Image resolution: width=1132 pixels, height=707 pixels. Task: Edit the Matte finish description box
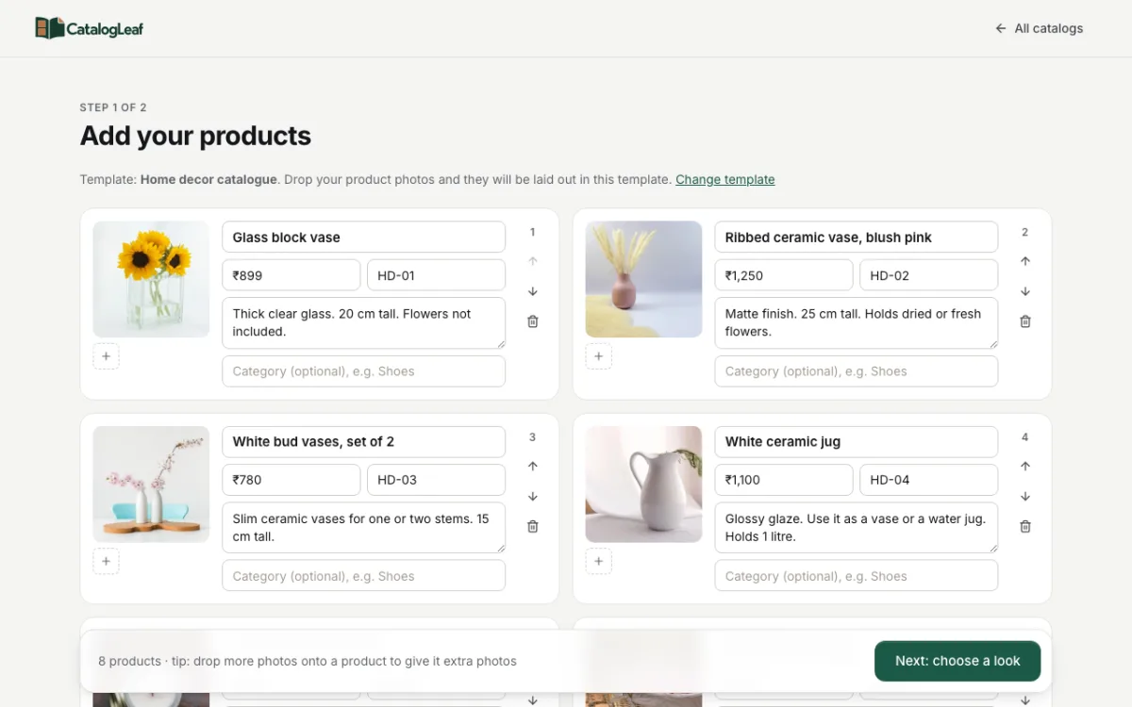(856, 323)
